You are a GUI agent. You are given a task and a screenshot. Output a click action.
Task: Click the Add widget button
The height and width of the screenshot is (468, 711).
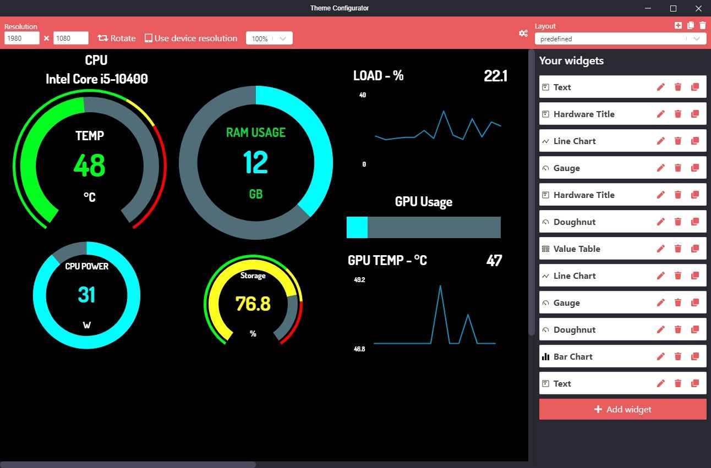(622, 409)
